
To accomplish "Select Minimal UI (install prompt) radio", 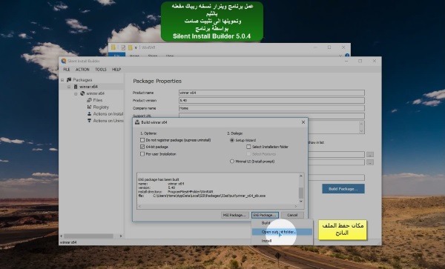I will pos(232,162).
